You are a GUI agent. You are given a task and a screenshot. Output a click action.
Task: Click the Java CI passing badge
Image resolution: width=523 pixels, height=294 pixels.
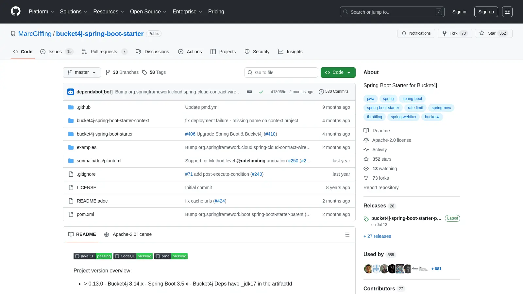point(93,256)
